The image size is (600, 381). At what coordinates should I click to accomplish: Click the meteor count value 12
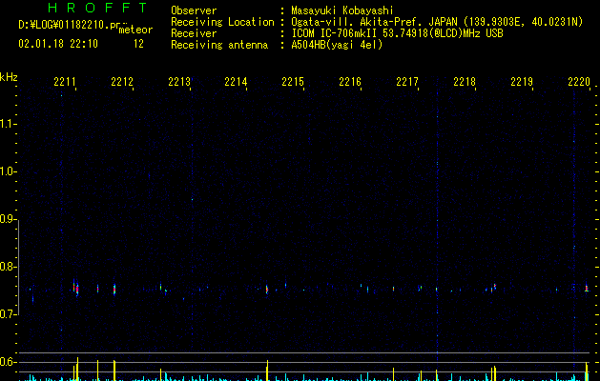[x=138, y=44]
